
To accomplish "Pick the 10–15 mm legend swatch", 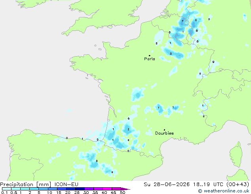I will pyautogui.click(x=53, y=189).
